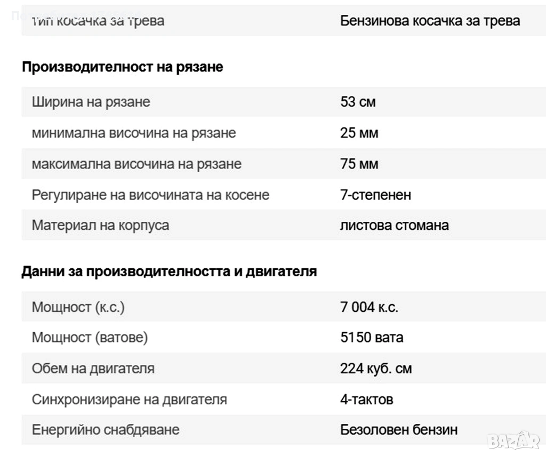Click the 'Данни за производителността и двигателя' heading

169,271
